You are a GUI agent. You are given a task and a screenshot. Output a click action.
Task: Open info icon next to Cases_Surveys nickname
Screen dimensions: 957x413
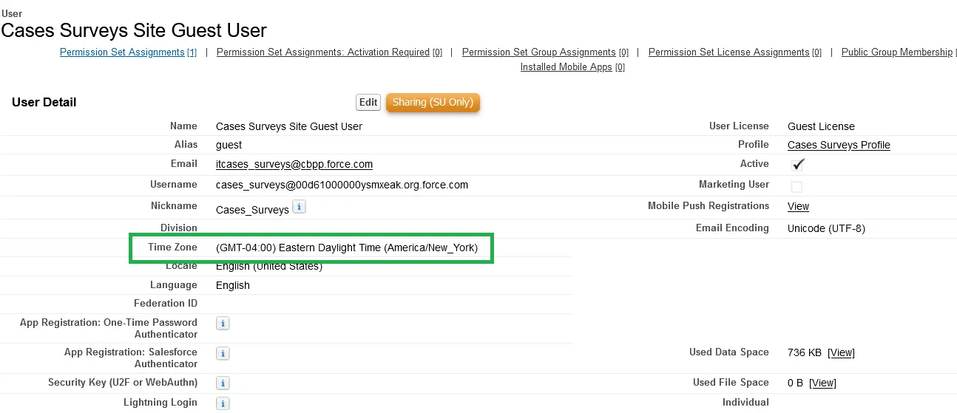299,207
